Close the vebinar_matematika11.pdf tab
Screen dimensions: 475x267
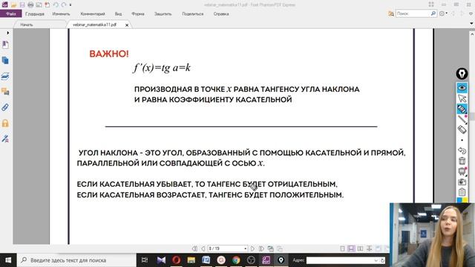pyautogui.click(x=127, y=25)
